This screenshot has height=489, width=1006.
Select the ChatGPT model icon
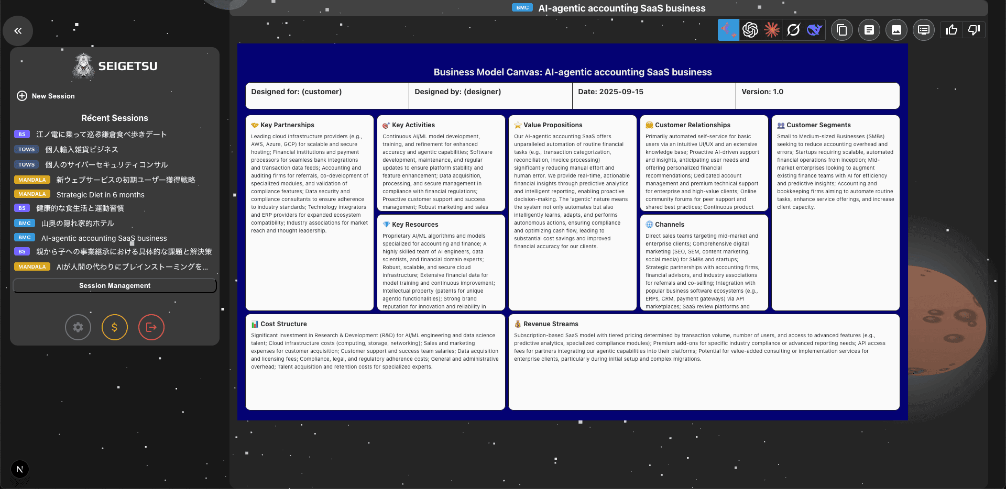pos(750,30)
